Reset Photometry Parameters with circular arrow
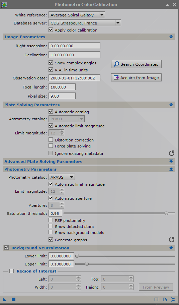Screen dimensions: 179x305 coord(172,240)
